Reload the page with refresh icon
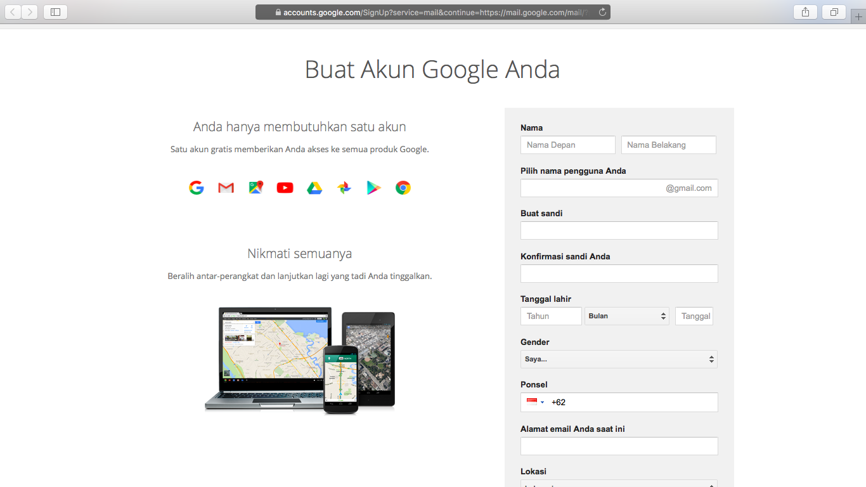The width and height of the screenshot is (866, 487). (602, 12)
